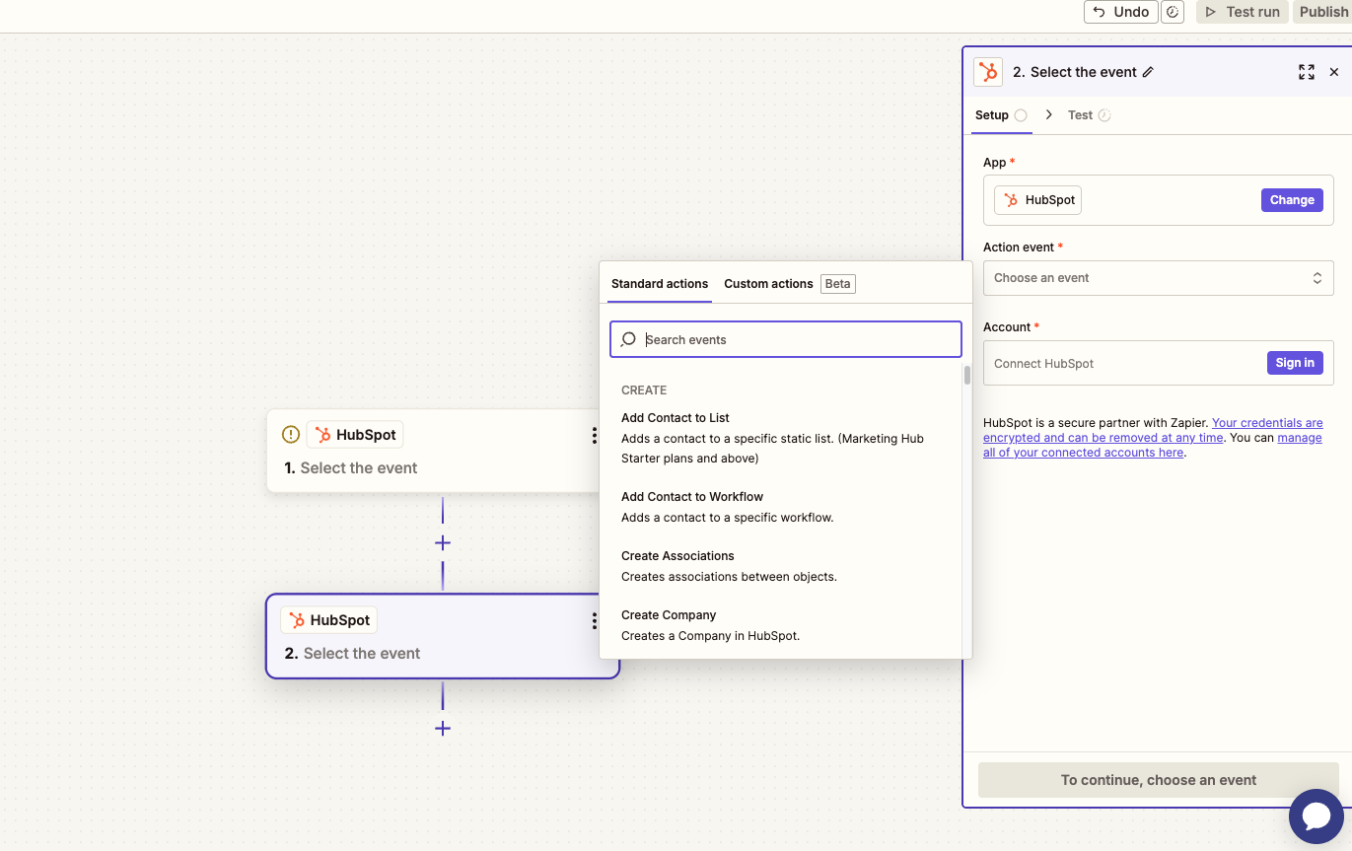Click the pencil icon to rename step
The image size is (1352, 851).
click(x=1148, y=72)
